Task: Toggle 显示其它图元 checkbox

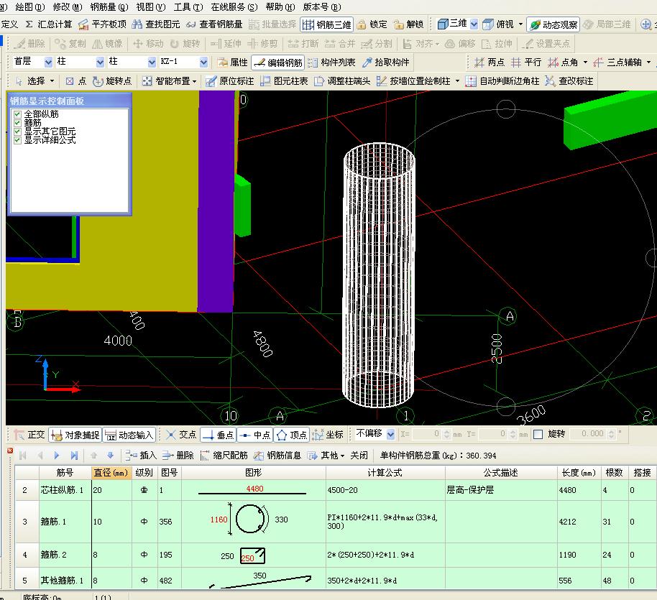Action: 17,131
